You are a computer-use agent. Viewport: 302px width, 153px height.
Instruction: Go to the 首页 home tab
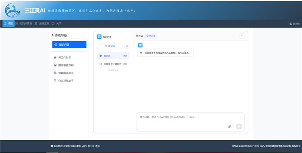pos(9,23)
